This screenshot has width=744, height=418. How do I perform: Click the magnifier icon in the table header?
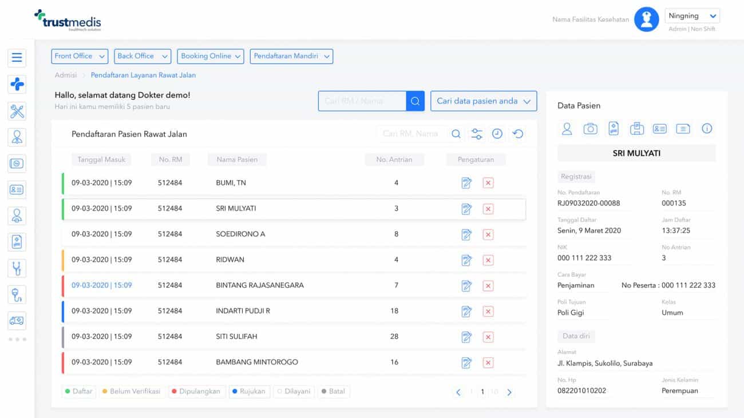coord(456,134)
